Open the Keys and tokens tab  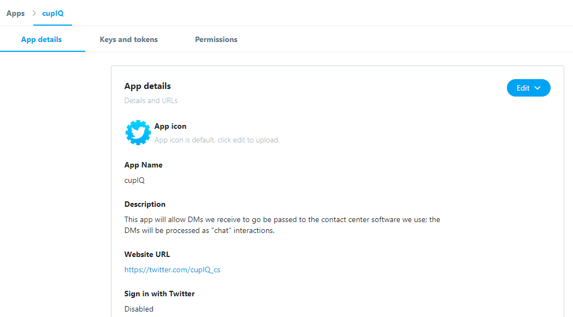pos(128,39)
